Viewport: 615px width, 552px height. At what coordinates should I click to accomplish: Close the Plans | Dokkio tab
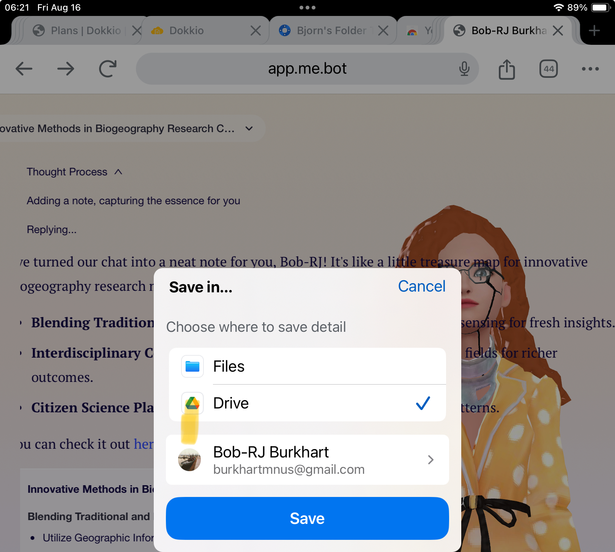point(137,30)
